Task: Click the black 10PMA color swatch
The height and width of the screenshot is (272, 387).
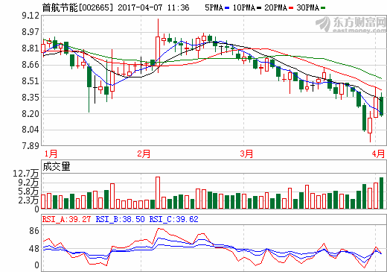Action: pos(259,8)
